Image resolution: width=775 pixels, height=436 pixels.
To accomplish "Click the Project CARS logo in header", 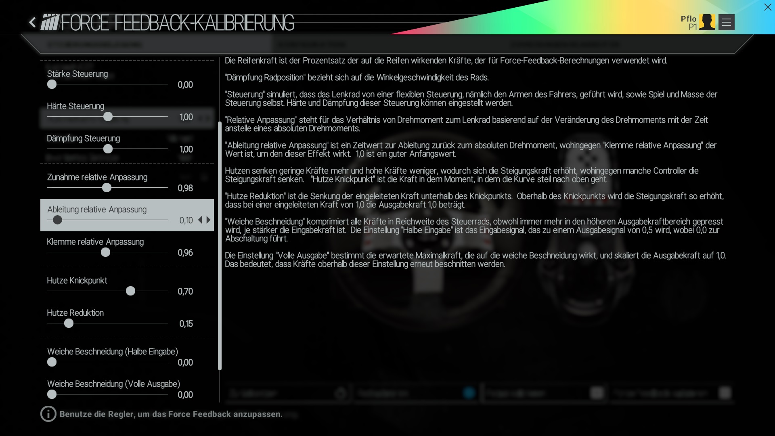I will (x=50, y=22).
